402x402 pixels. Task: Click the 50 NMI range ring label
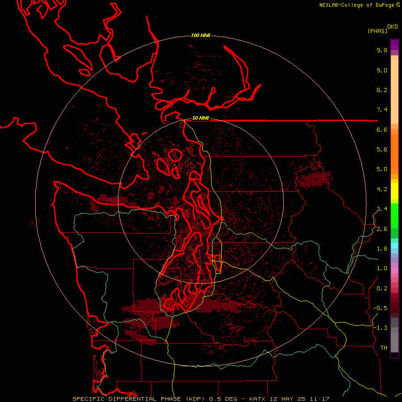click(x=201, y=118)
